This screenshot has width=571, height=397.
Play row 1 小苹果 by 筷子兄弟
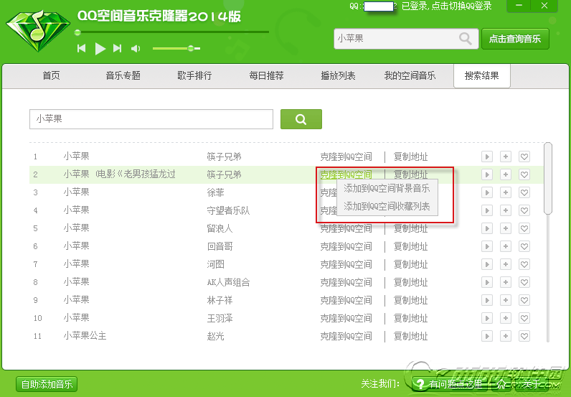point(487,157)
